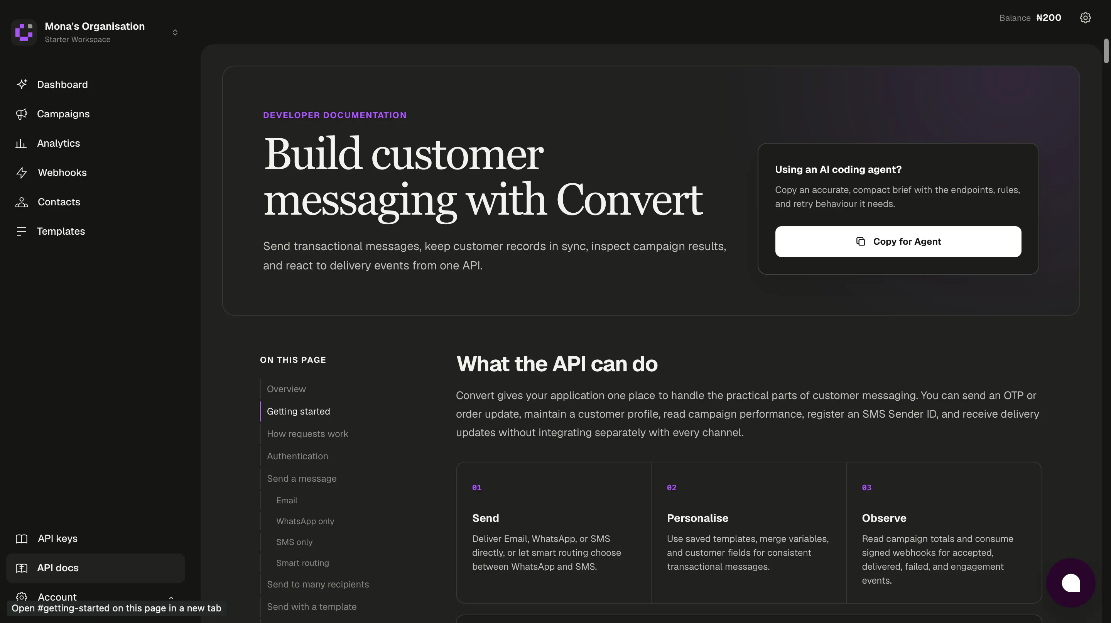Screen dimensions: 1111x623
Task: Jump to Smart routing subsection
Action: point(302,563)
